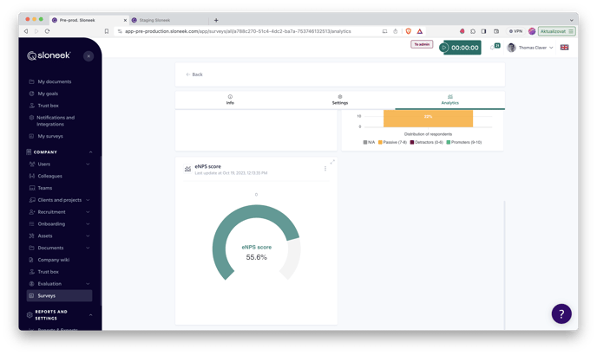Toggle Detractors (0-6) legend item
Viewport: 597px width, 355px height.
click(426, 142)
